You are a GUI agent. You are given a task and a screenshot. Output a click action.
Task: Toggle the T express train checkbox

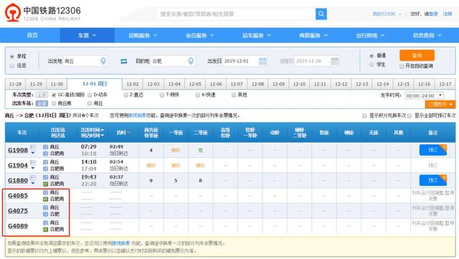pyautogui.click(x=162, y=95)
